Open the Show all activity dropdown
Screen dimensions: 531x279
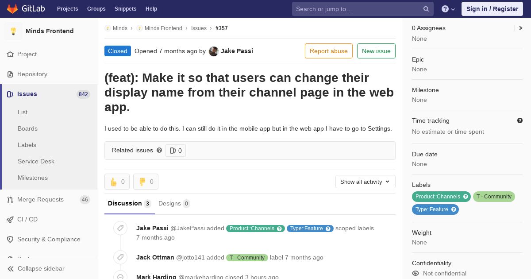tap(366, 182)
